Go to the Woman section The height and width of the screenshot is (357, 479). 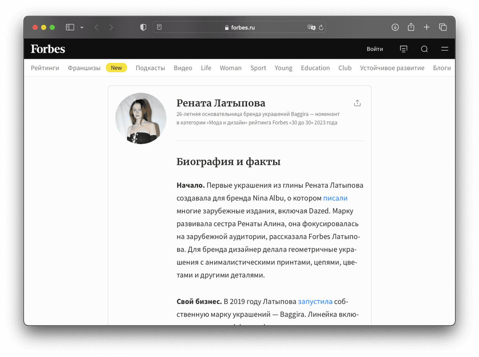(x=231, y=68)
